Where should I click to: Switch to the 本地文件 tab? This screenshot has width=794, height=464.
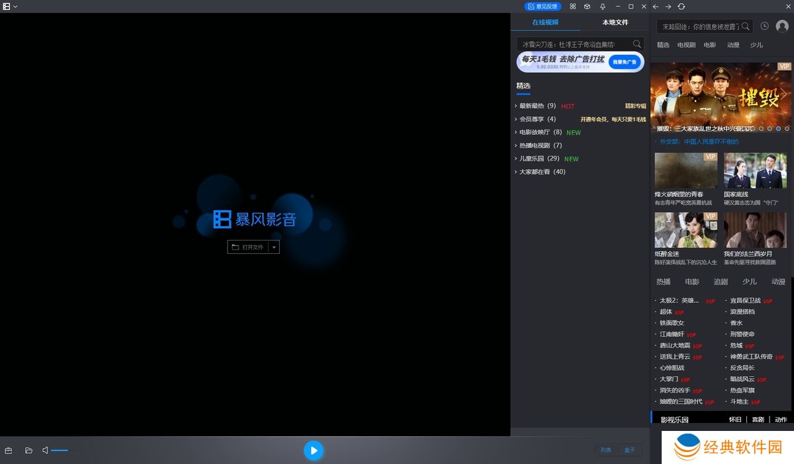[x=615, y=22]
